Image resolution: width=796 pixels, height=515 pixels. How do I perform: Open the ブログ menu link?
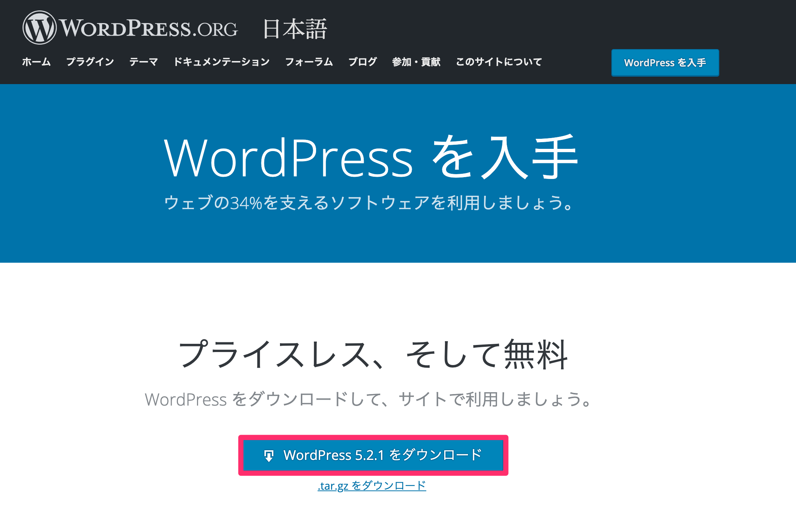(x=363, y=62)
